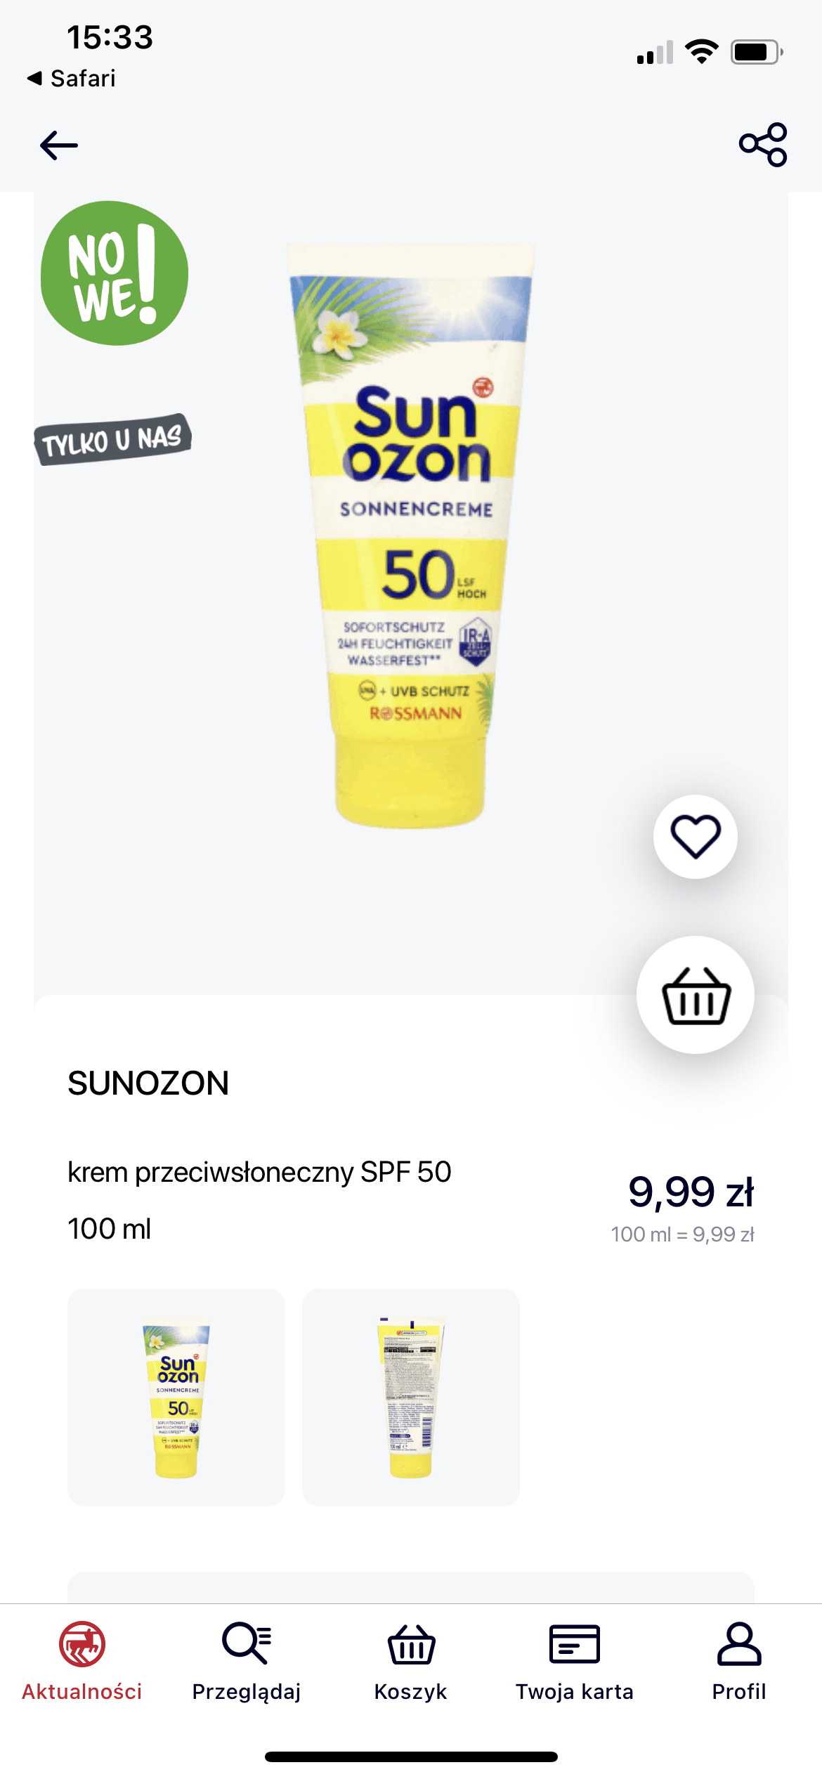The width and height of the screenshot is (822, 1779).
Task: Open the share icon
Action: (763, 145)
